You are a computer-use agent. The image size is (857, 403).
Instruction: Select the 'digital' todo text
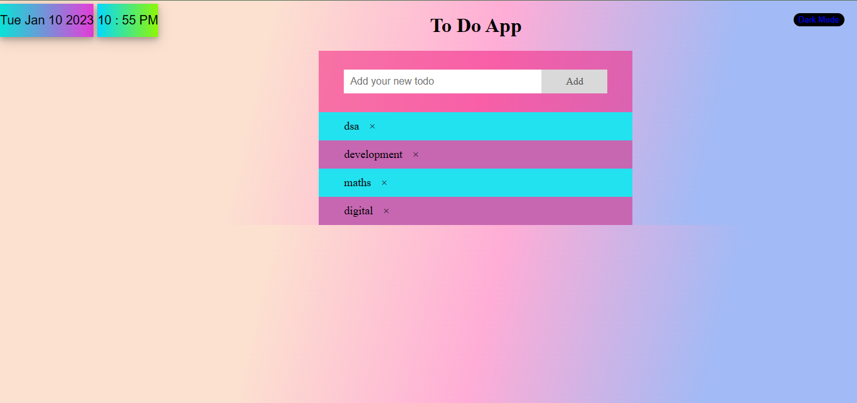(358, 211)
